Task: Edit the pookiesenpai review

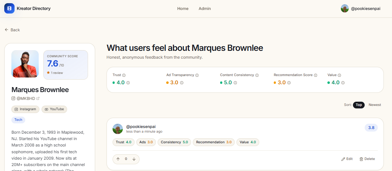Action: tap(347, 159)
